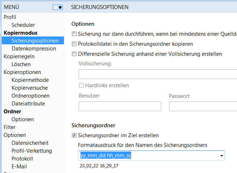
Task: Open the Formatausdruck dropdown arrow
Action: (x=222, y=156)
